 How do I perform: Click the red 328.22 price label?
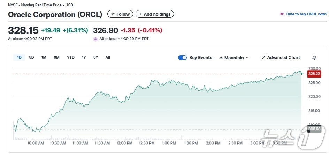(314, 74)
